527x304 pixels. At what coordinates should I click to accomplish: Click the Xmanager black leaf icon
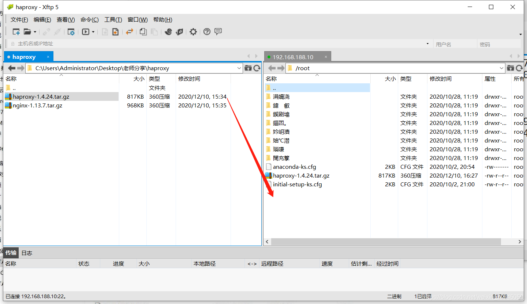click(x=179, y=32)
